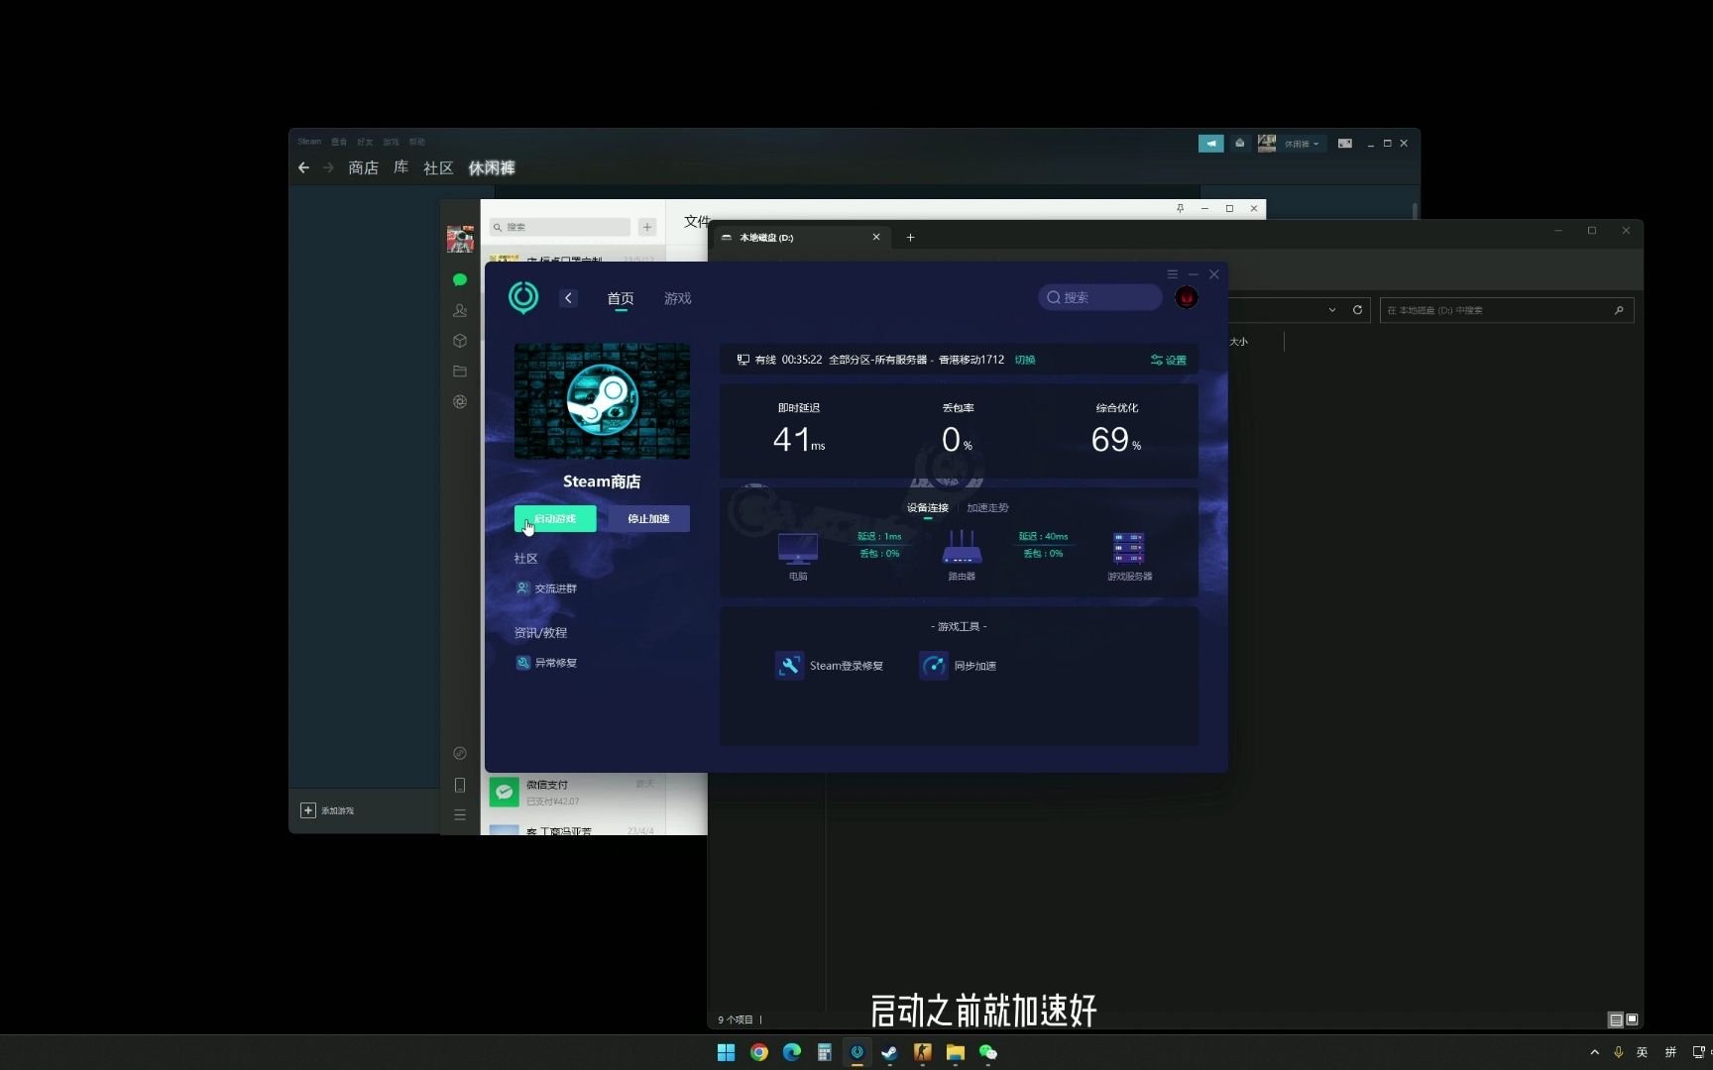Open the 设置 settings link in the accelerator
The image size is (1713, 1070).
[x=1169, y=360]
